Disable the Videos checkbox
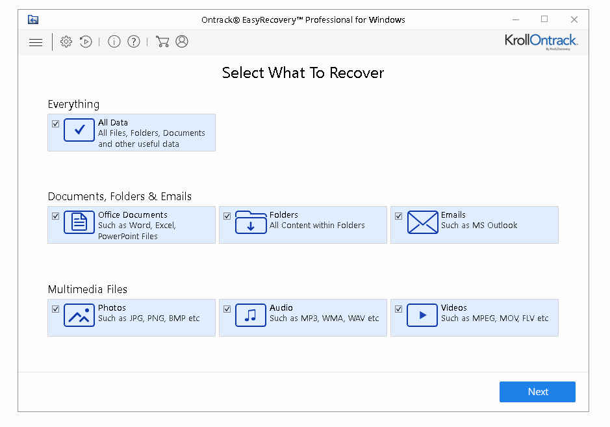This screenshot has width=610, height=427. tap(399, 309)
